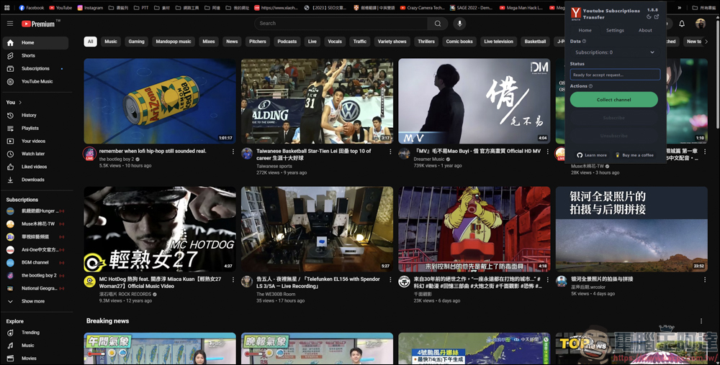Click the YouTube Premium logo
This screenshot has width=720, height=365.
40,24
